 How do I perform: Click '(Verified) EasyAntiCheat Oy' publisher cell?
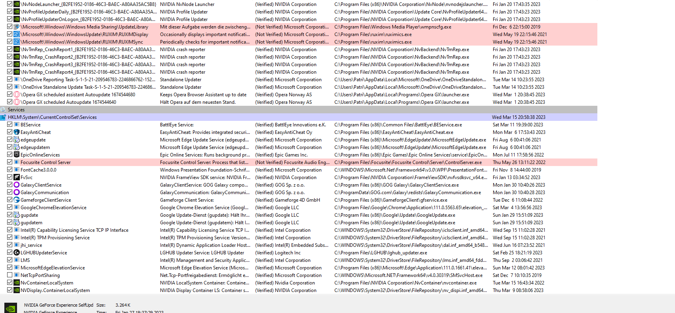tap(284, 132)
